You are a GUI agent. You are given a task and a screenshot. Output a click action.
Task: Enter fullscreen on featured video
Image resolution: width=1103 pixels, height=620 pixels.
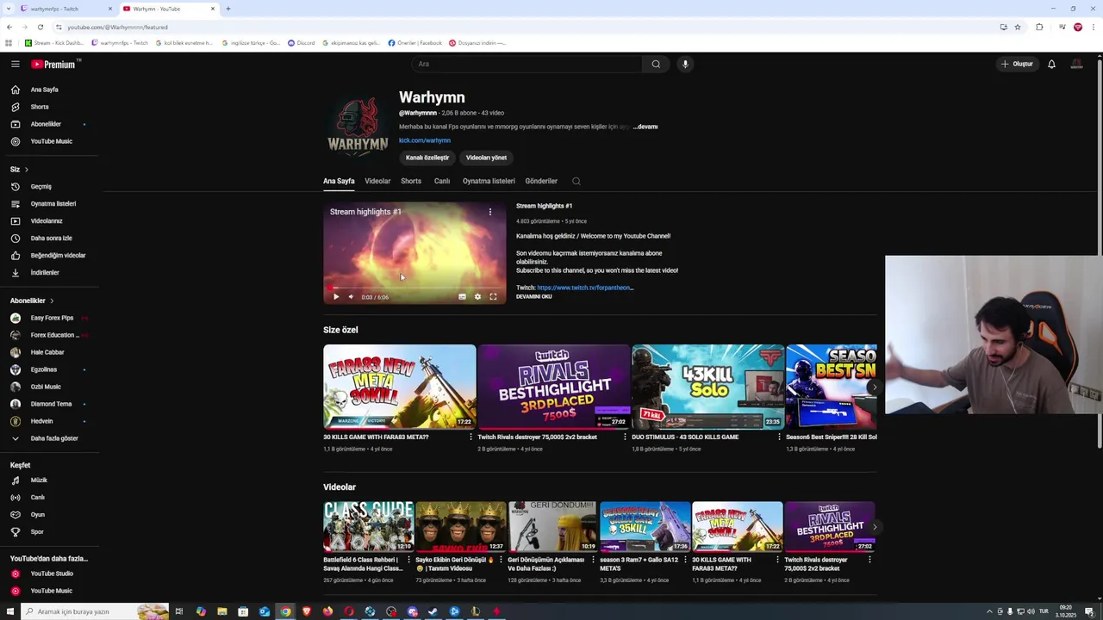click(493, 297)
